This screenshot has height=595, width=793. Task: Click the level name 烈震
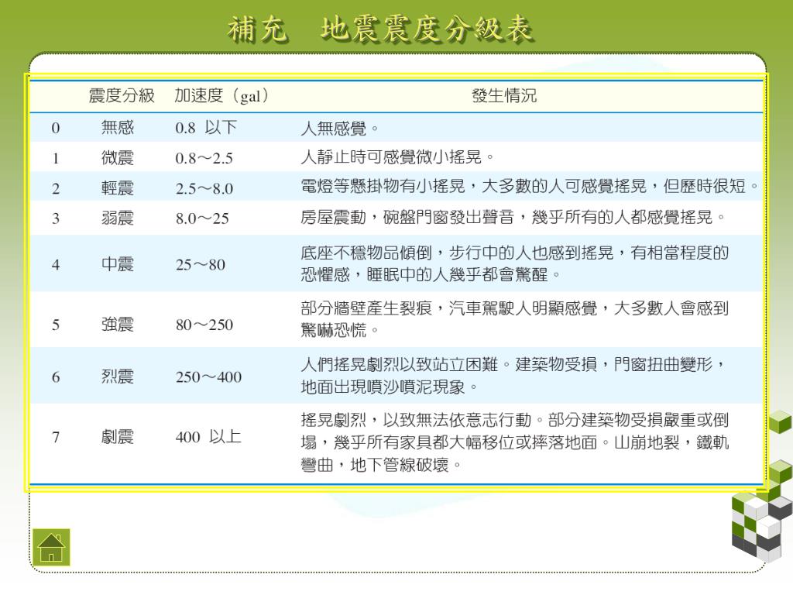click(118, 377)
